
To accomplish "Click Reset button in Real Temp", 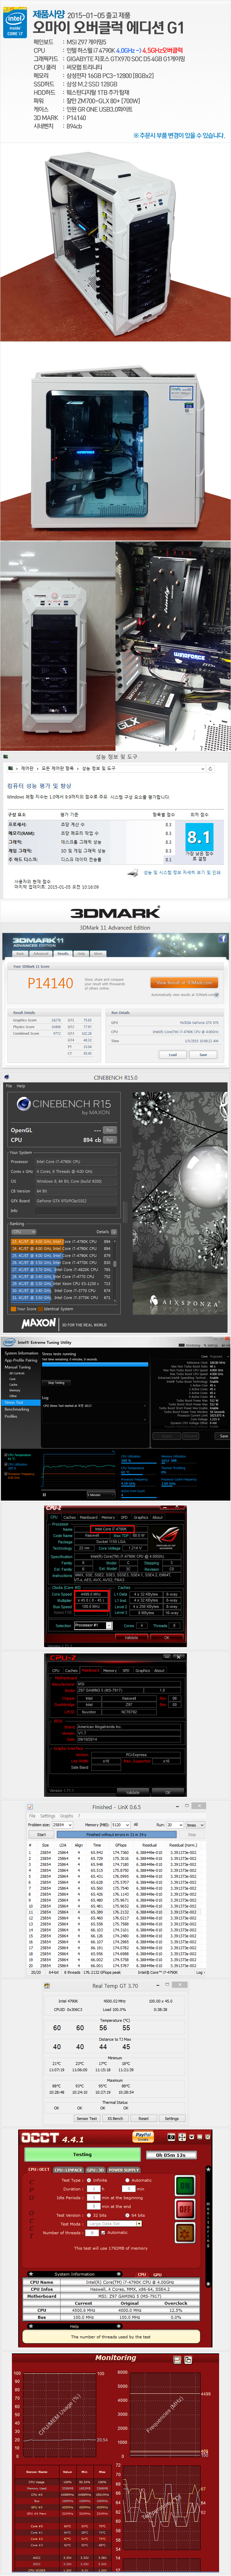I will [x=144, y=2117].
